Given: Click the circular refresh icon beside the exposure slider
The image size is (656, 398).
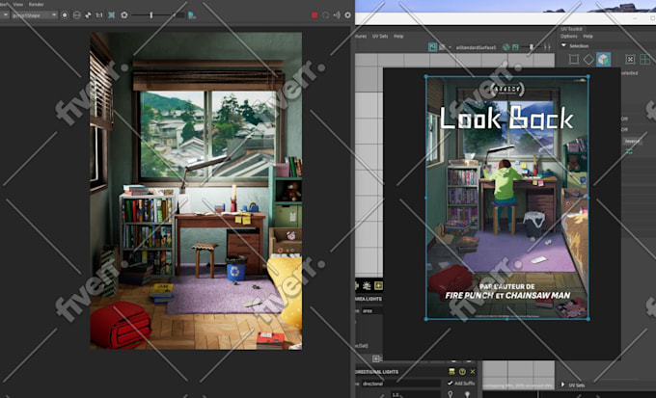Looking at the screenshot, I should [124, 15].
